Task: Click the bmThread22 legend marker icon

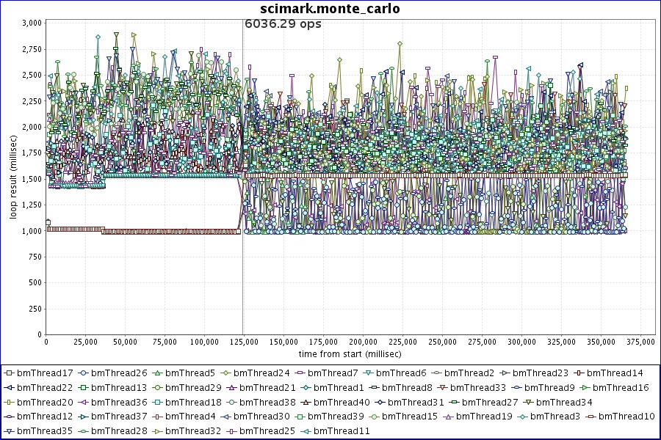Action: pyautogui.click(x=10, y=388)
